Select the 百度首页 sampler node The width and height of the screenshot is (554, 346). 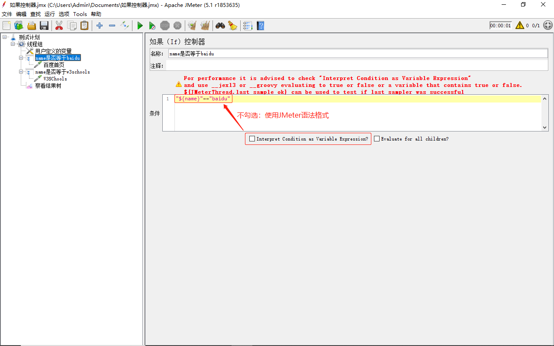[54, 65]
